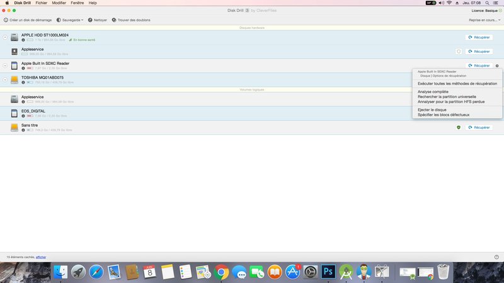Click info icon under TOSHIBA MQ01ABD075
The height and width of the screenshot is (283, 504).
click(23, 82)
